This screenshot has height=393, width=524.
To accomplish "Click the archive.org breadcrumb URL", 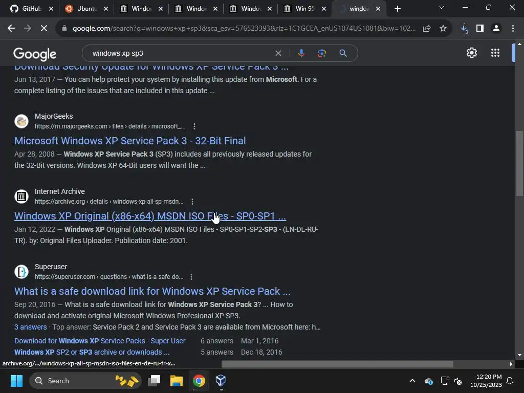I will 109,202.
